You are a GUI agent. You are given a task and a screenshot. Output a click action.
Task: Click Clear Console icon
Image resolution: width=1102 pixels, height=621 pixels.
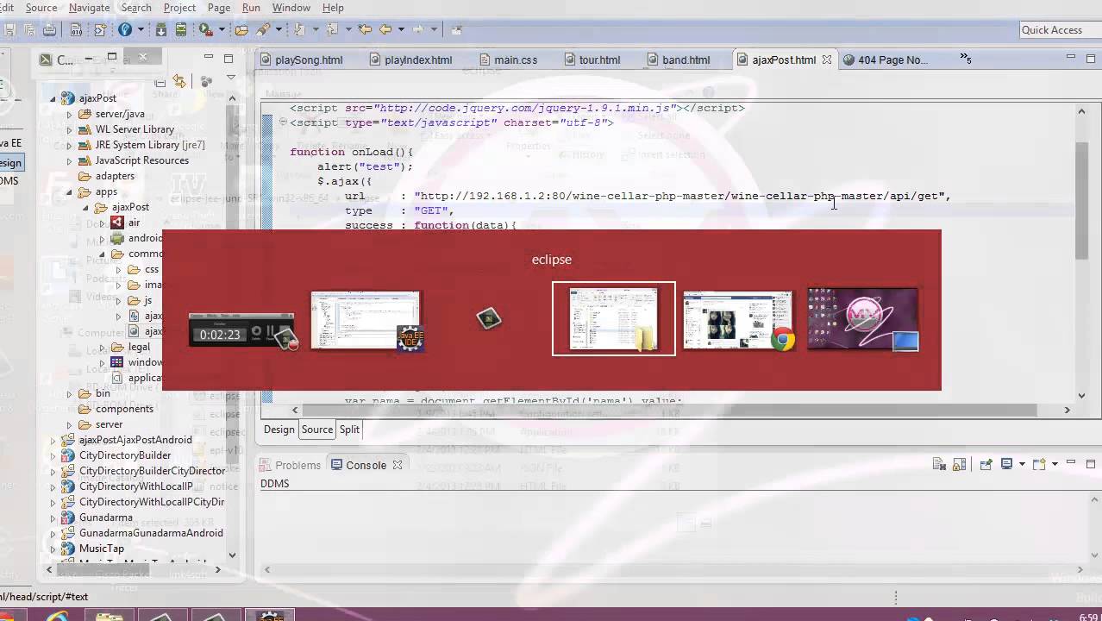[x=939, y=464]
